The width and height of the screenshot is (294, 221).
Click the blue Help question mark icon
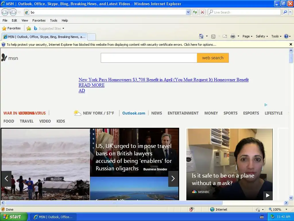[286, 36]
